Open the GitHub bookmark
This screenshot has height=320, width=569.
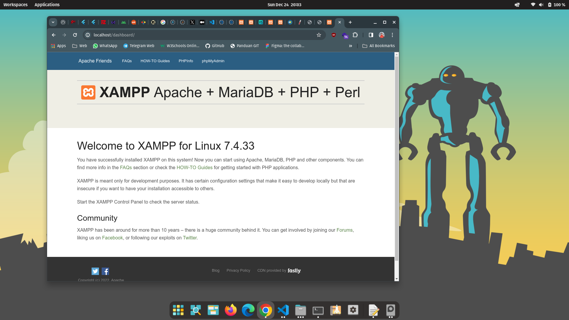pos(215,46)
